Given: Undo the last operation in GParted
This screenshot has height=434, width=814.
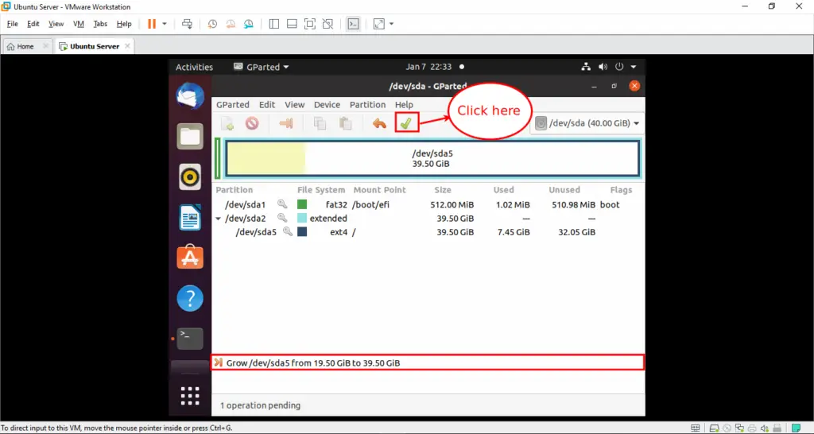Looking at the screenshot, I should [x=379, y=123].
